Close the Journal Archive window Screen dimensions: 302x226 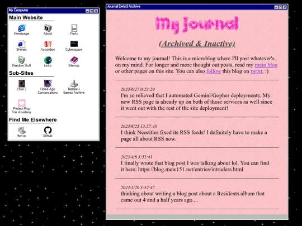tap(285, 7)
